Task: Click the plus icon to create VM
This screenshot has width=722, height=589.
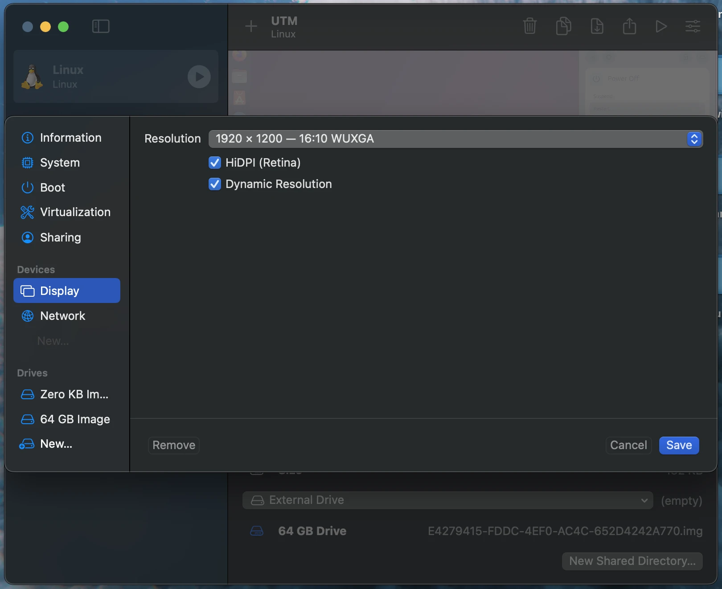Action: click(251, 26)
